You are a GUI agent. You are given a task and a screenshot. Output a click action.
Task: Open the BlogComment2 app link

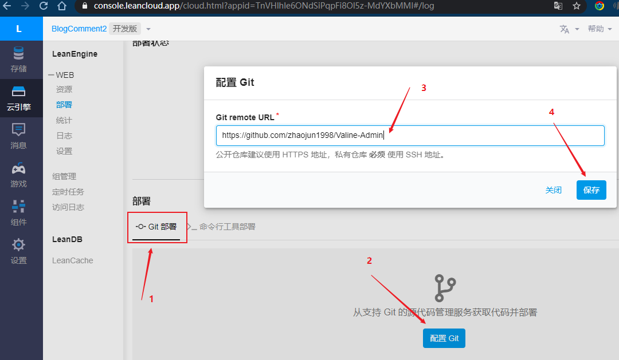tap(79, 29)
